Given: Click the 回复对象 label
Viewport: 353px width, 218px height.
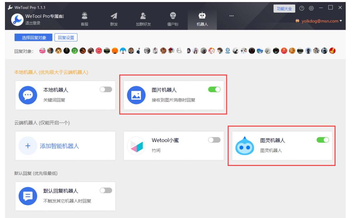Looking at the screenshot, I should (x=24, y=51).
